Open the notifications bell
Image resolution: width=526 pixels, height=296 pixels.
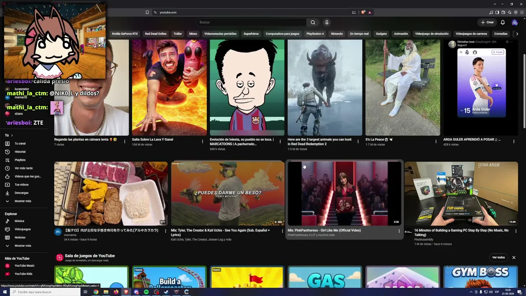(503, 22)
